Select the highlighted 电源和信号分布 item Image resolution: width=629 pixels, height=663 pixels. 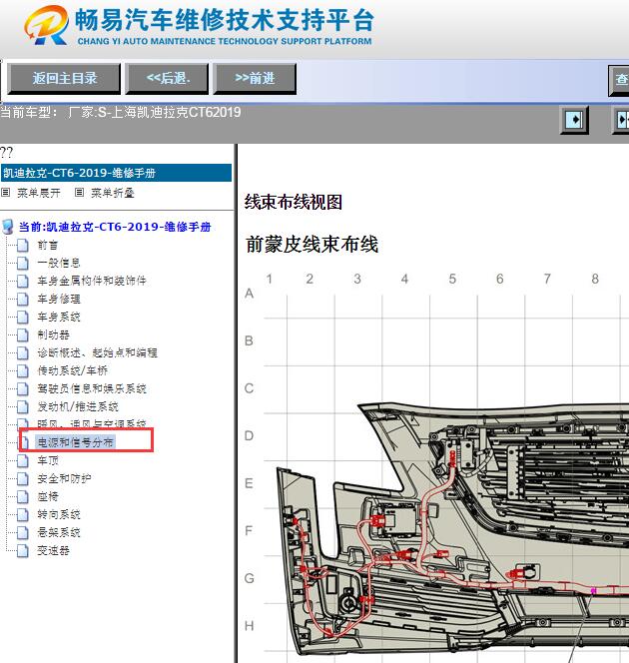(75, 442)
